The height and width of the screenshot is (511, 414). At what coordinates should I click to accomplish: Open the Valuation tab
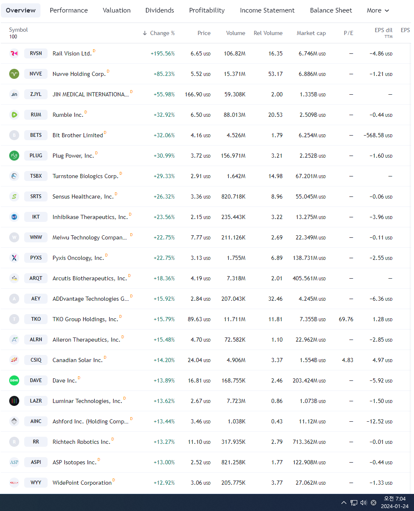[x=116, y=10]
